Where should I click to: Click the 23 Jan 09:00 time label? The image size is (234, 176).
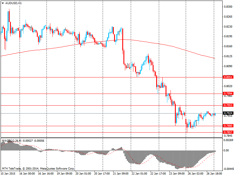tap(177, 173)
